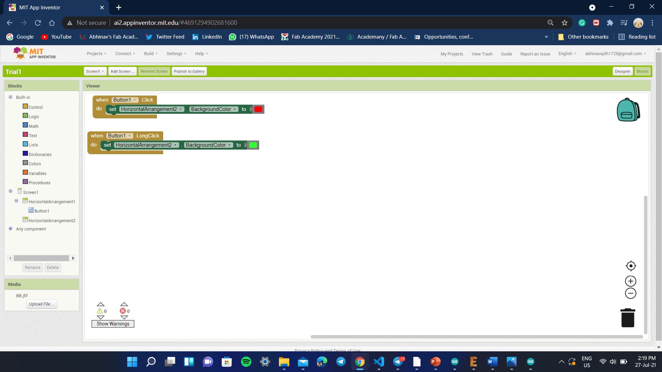
Task: Click the trash can icon
Action: pos(628,318)
